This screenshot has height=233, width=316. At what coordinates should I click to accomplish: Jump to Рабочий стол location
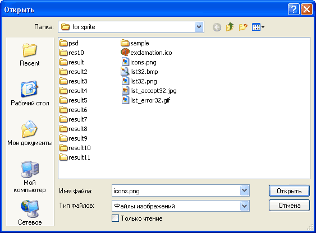[x=30, y=94]
